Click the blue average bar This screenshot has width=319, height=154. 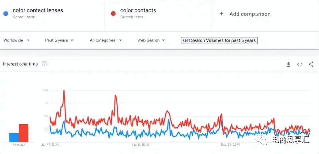pyautogui.click(x=14, y=137)
